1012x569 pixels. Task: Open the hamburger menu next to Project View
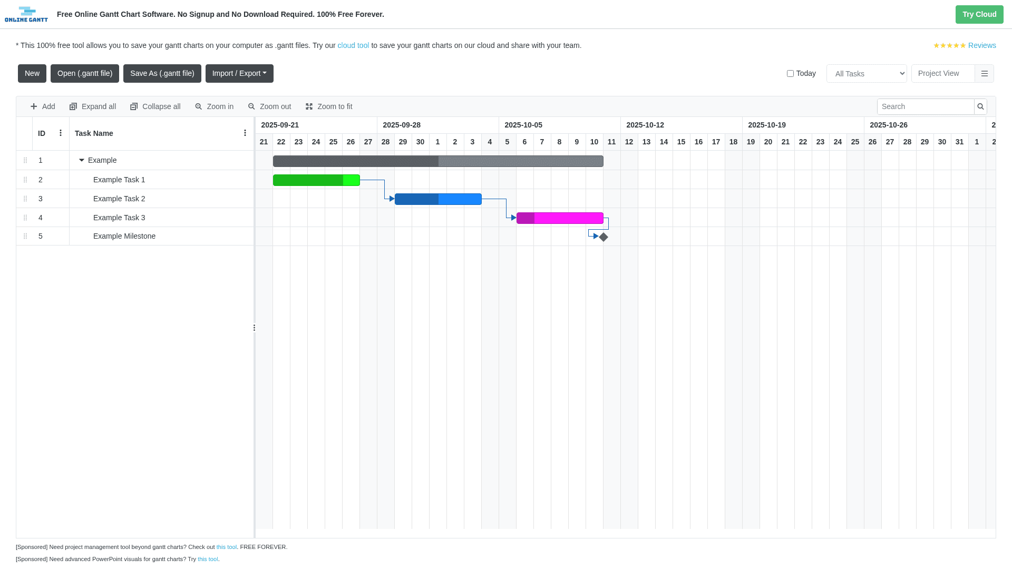pos(984,74)
